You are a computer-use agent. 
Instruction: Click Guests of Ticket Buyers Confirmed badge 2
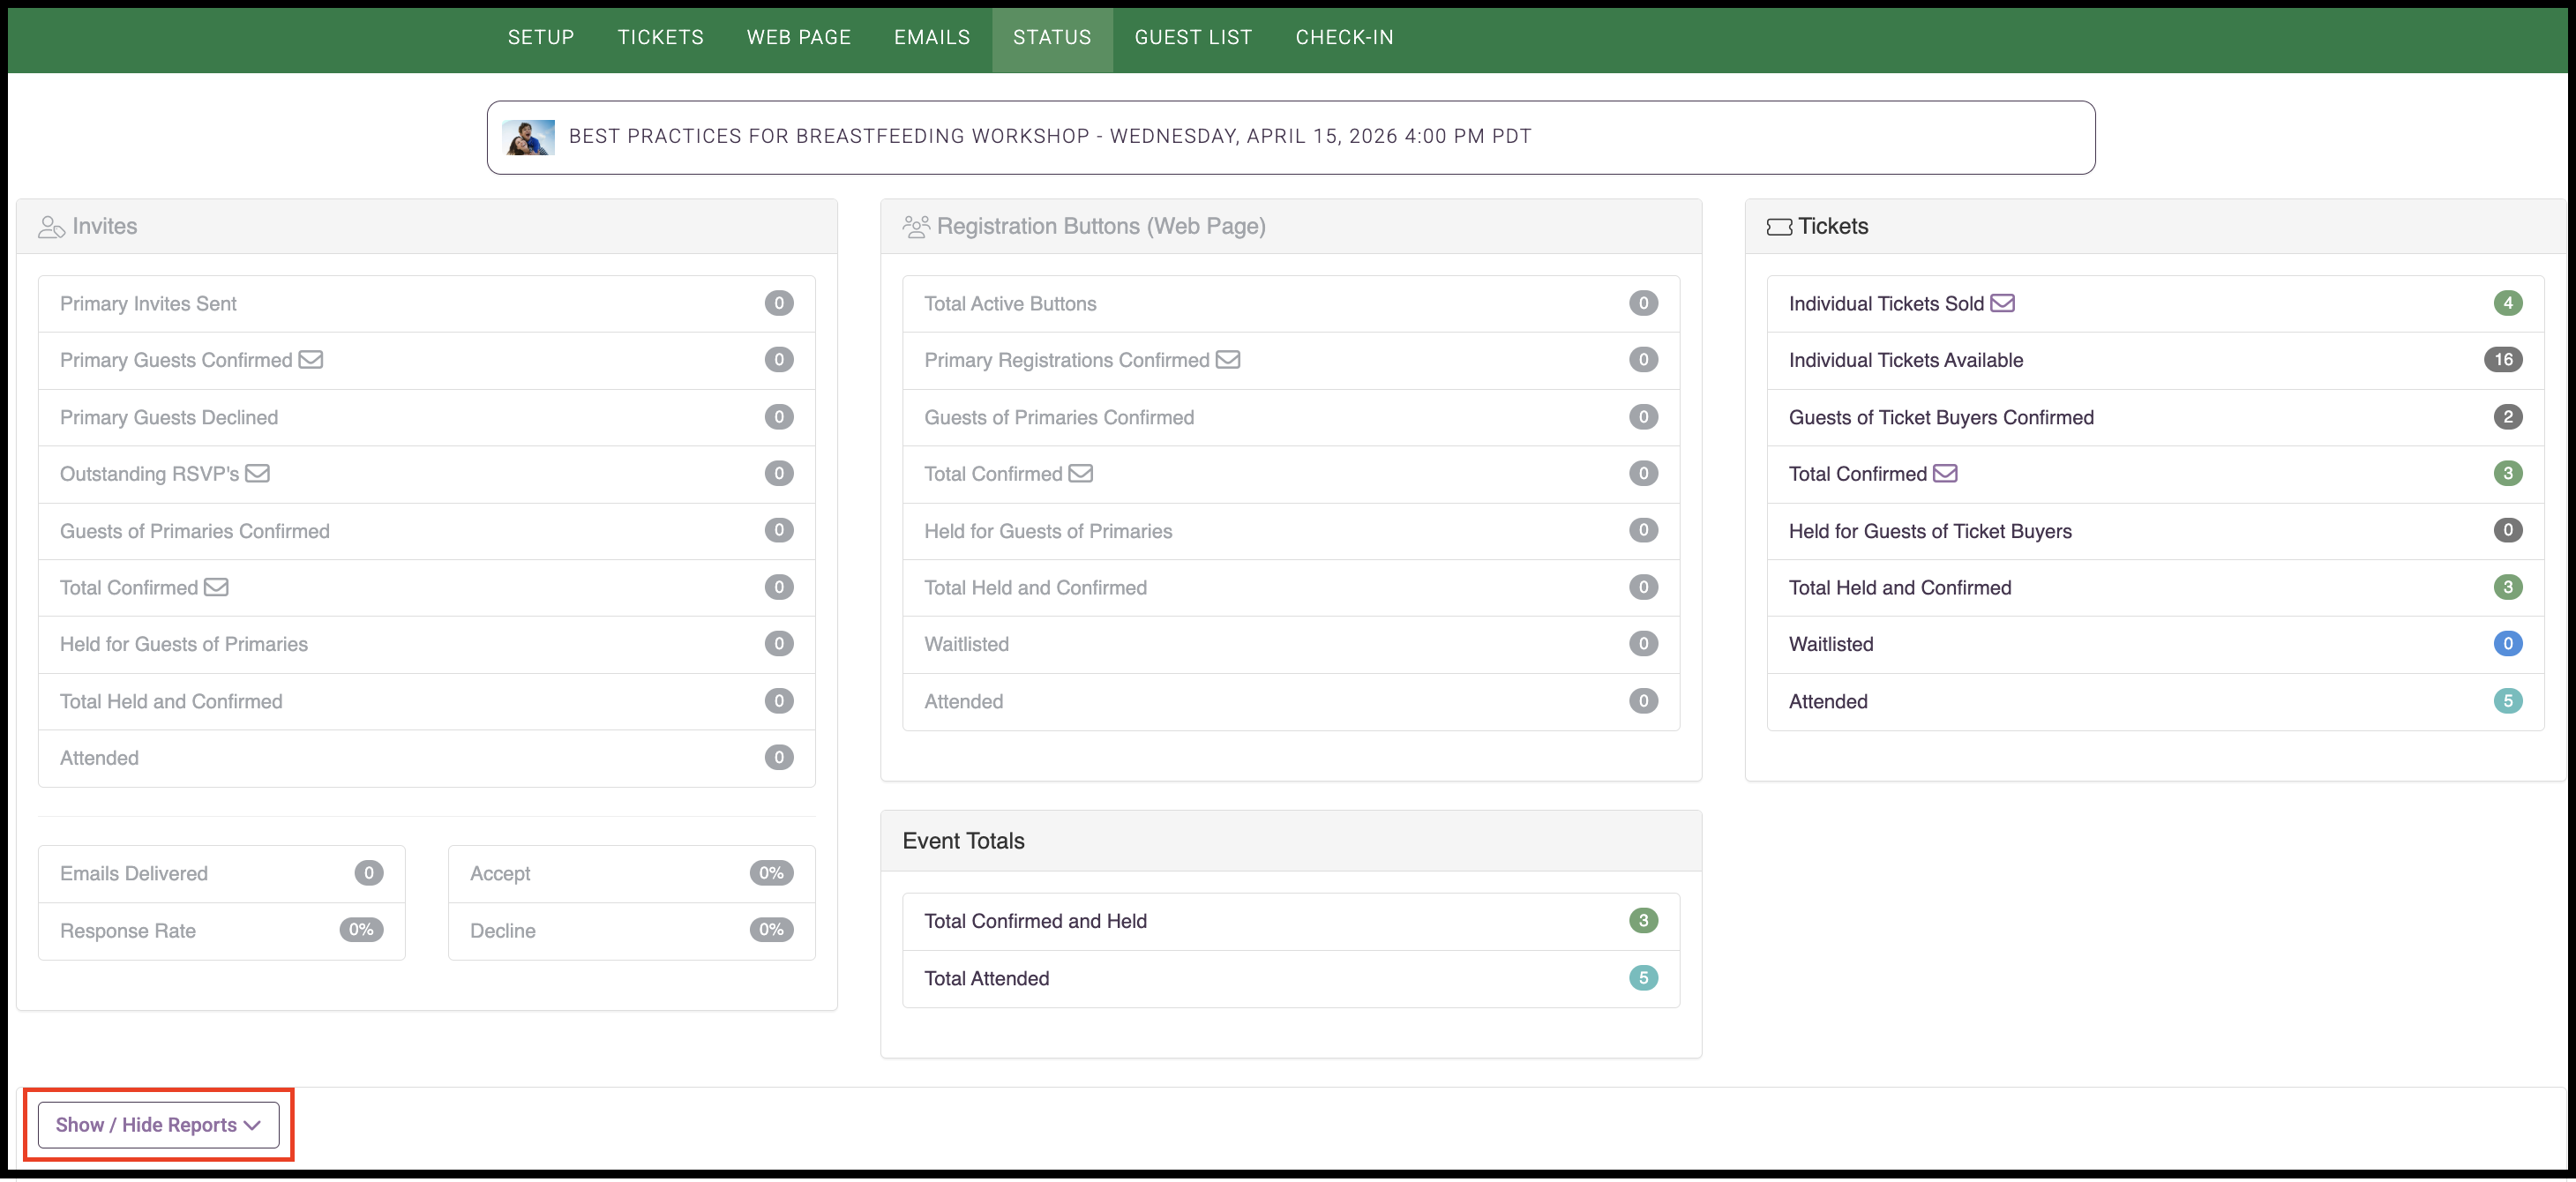pyautogui.click(x=2507, y=417)
